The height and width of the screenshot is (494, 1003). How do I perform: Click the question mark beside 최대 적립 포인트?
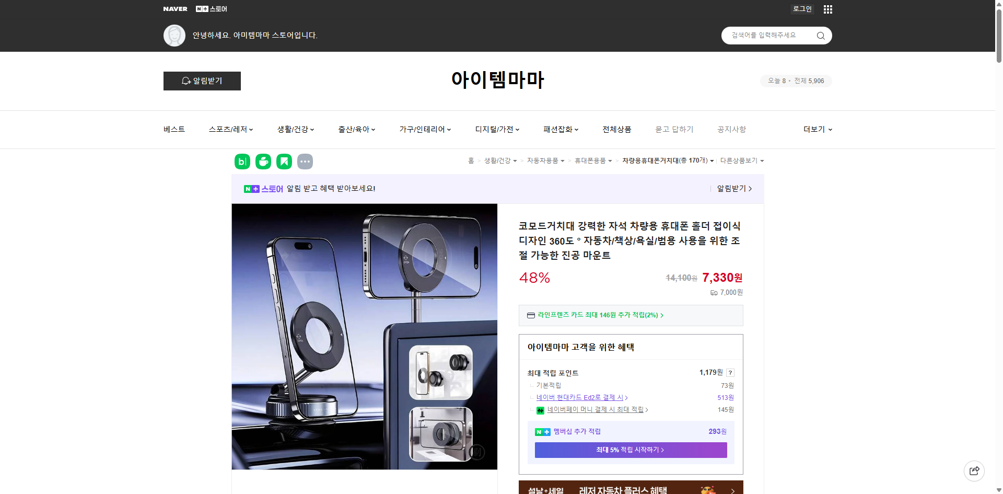click(x=730, y=373)
